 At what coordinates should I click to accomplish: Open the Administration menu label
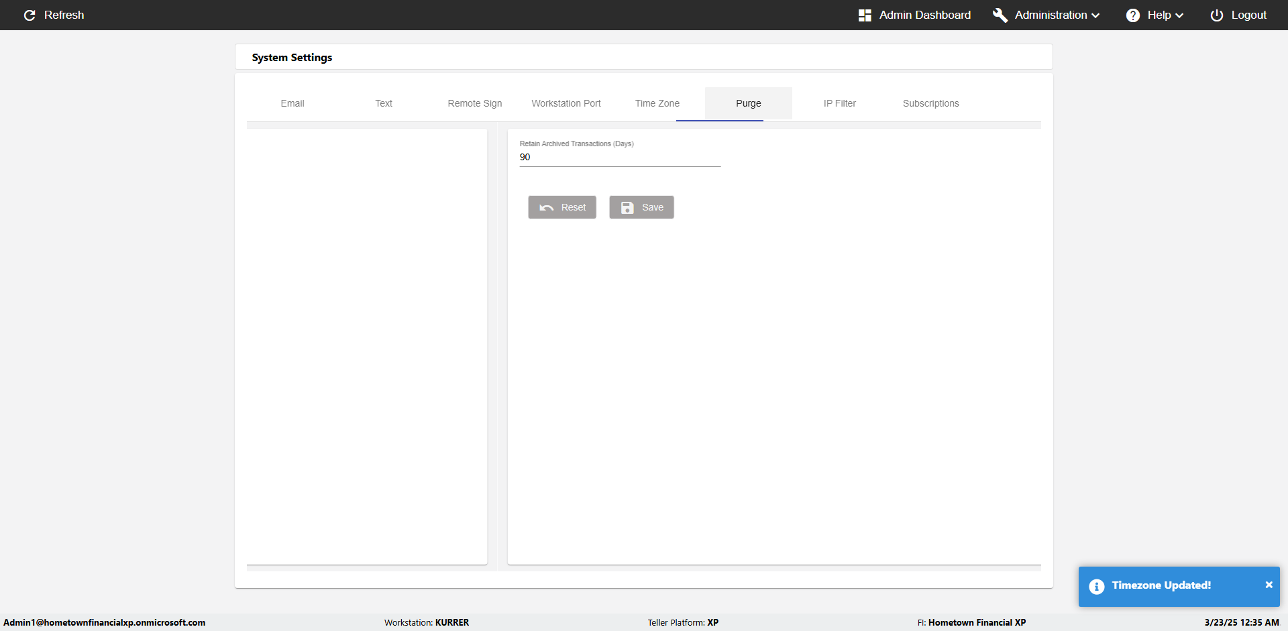(1051, 15)
